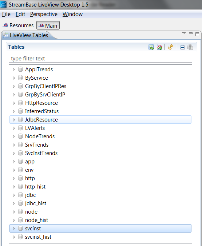This screenshot has height=246, width=202.
Task: Click the grayed server connection icon
Action: 190,47
